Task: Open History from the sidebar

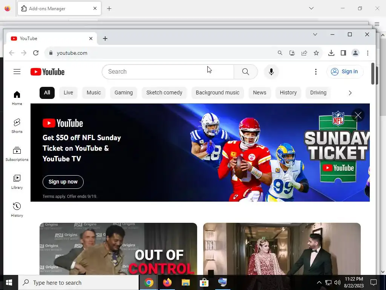Action: (x=17, y=210)
